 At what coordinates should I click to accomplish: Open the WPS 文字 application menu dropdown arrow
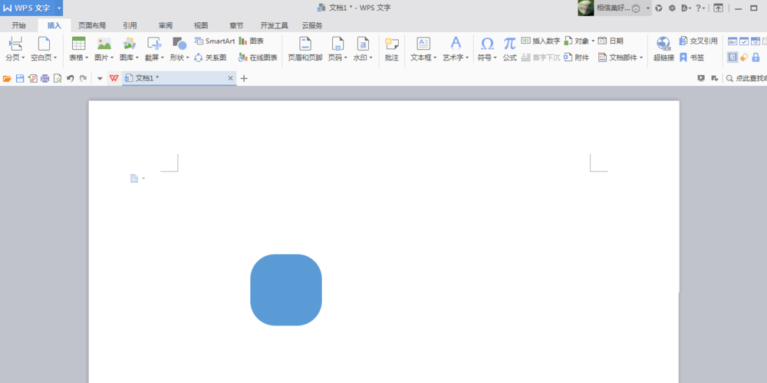(x=59, y=8)
